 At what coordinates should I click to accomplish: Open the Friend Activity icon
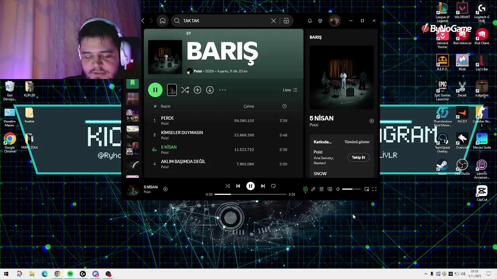pos(320,21)
